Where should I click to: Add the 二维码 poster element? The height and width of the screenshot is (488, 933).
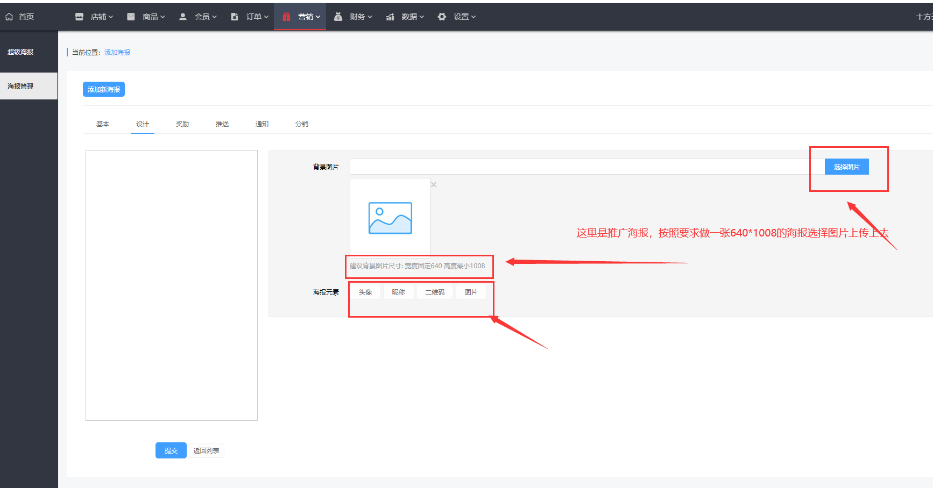pyautogui.click(x=435, y=292)
